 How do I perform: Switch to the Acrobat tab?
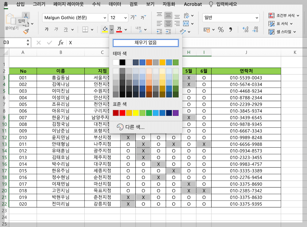click(193, 4)
